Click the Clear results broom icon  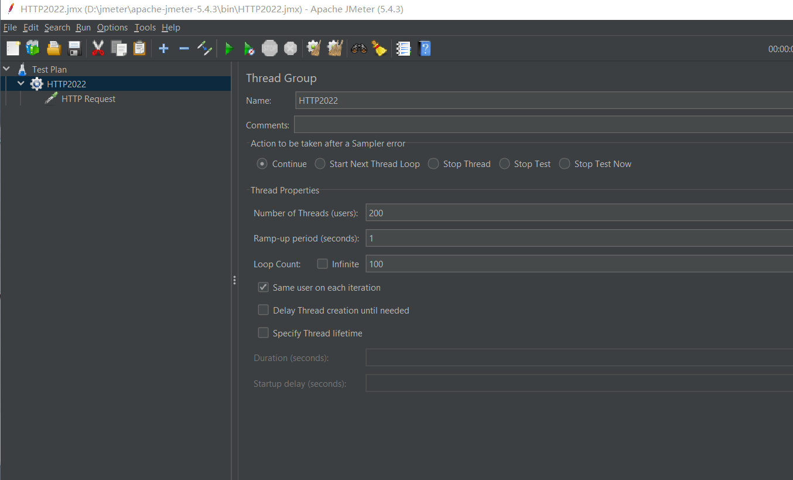point(314,48)
